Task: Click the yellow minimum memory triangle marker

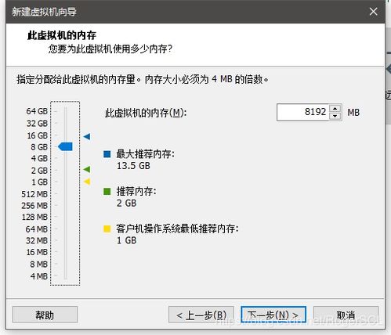Action: coord(87,182)
